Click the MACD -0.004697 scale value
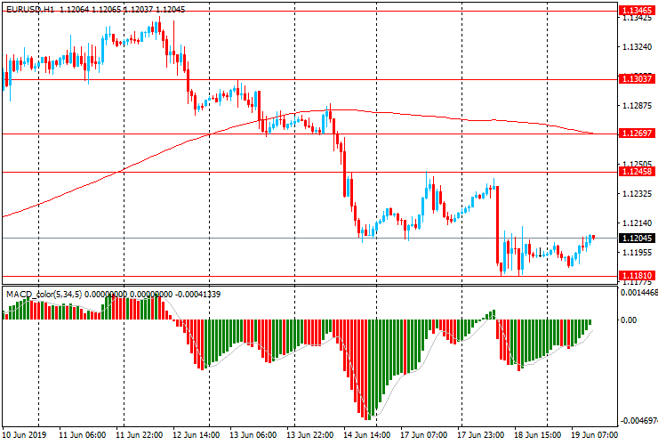The width and height of the screenshot is (658, 445). pyautogui.click(x=639, y=421)
